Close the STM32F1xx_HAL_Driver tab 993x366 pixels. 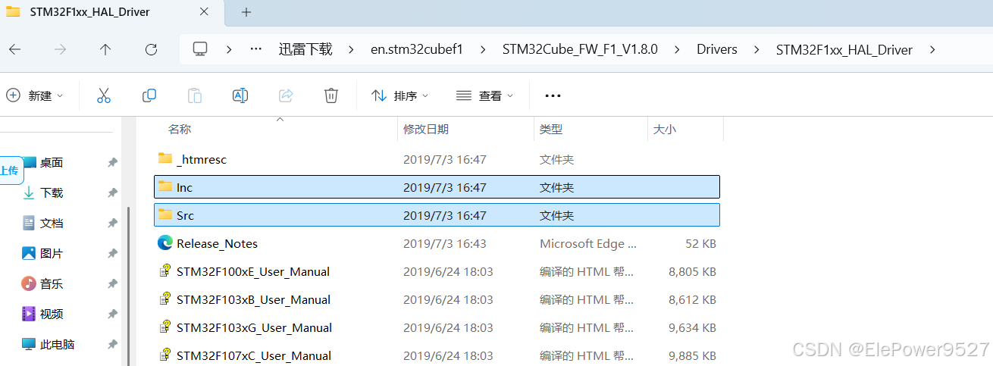coord(204,12)
